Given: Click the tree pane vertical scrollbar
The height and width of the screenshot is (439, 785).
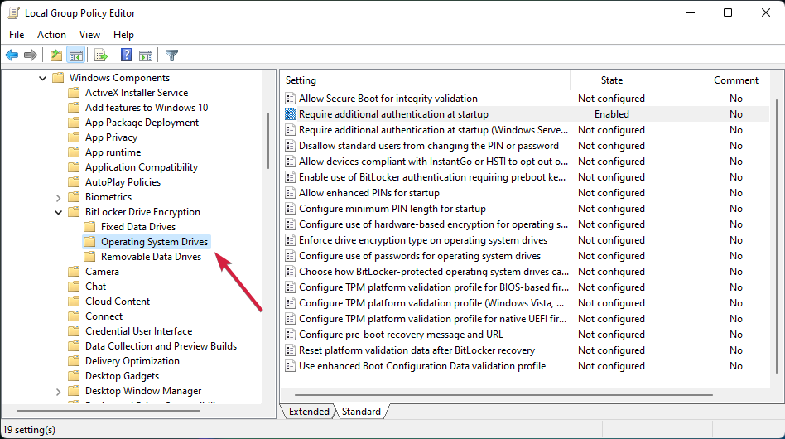Looking at the screenshot, I should [268, 141].
